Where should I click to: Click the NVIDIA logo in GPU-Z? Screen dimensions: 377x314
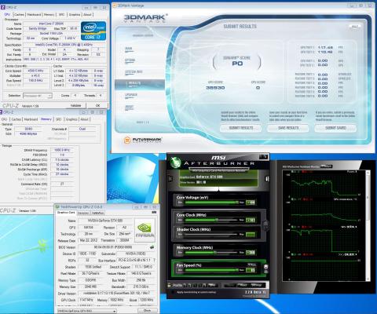[x=145, y=230]
